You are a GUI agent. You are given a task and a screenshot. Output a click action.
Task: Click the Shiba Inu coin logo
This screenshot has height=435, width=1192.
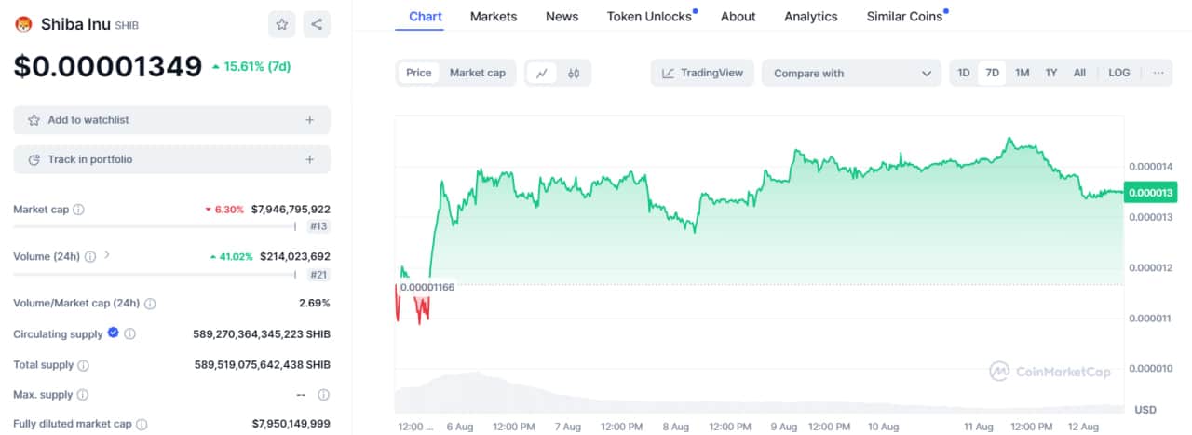click(x=23, y=24)
